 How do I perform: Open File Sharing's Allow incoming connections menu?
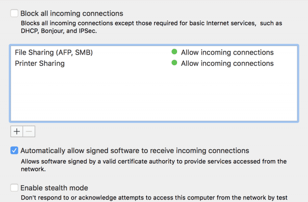(x=227, y=52)
